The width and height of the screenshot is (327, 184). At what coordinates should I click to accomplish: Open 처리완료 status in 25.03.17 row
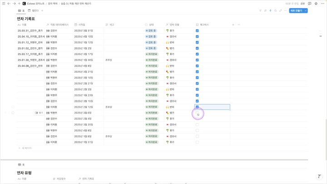(152, 54)
